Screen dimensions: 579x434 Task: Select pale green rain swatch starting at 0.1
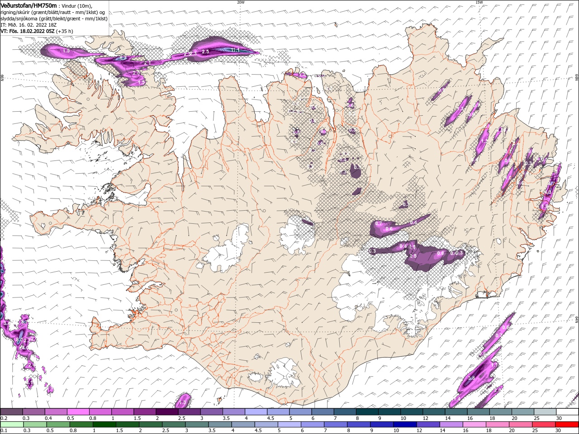[x=12, y=425]
